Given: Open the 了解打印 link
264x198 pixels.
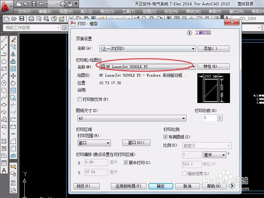Looking at the screenshot, I should [203, 32].
